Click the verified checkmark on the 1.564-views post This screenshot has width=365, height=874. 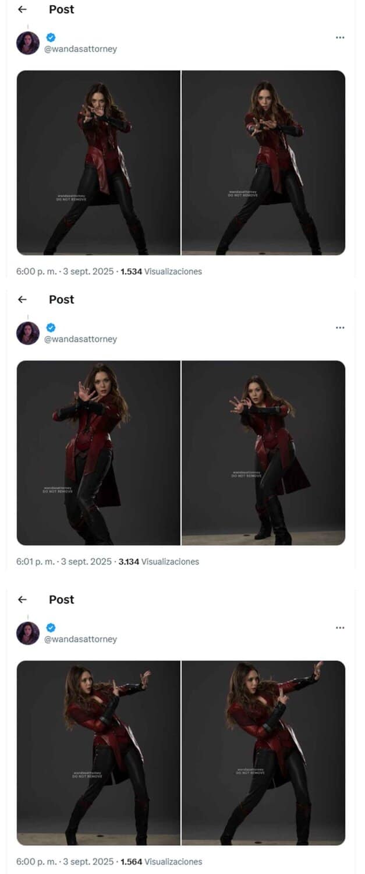[51, 628]
